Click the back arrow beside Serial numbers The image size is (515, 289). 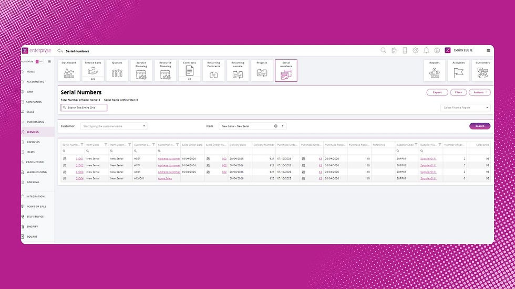(x=60, y=51)
